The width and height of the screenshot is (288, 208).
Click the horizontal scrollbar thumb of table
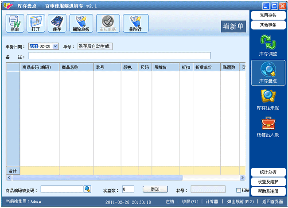click(x=97, y=177)
